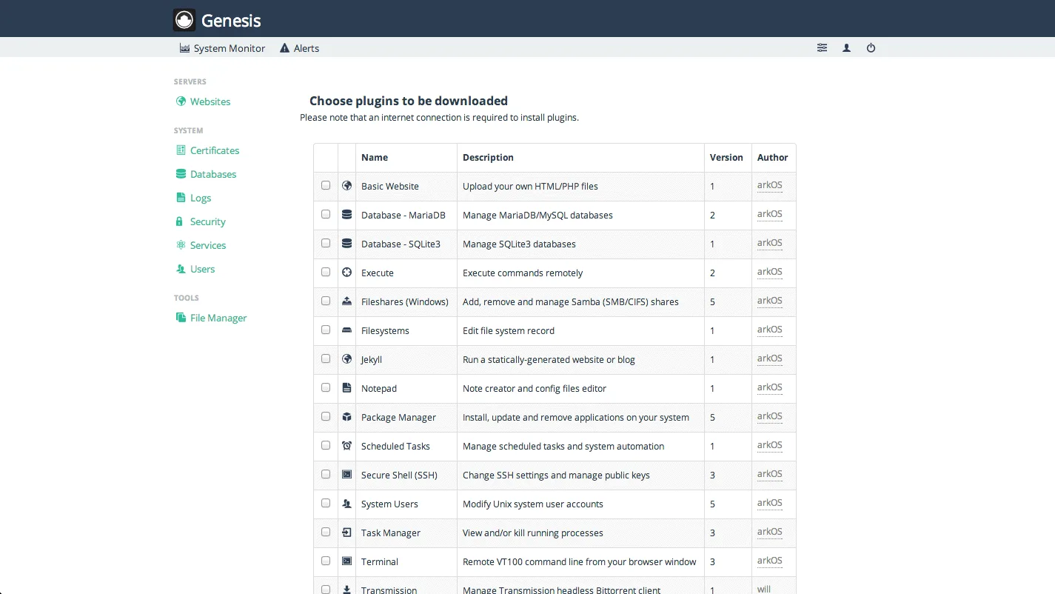Screen dimensions: 1055x594
Task: Click the arkOS author link for Jekyll
Action: [x=770, y=358]
